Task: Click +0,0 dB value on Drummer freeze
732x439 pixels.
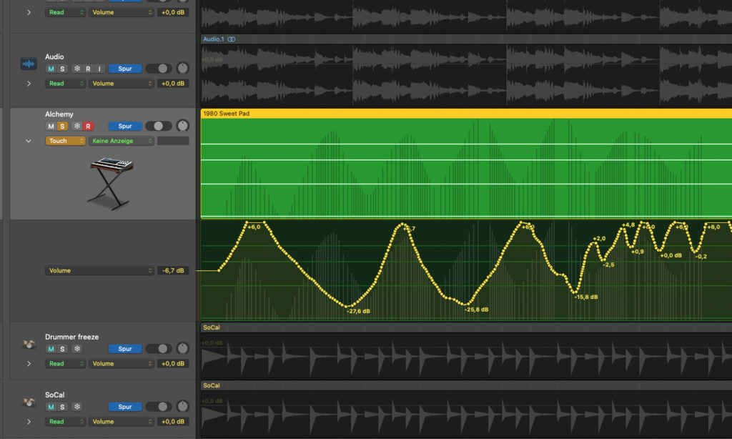Action: 173,364
